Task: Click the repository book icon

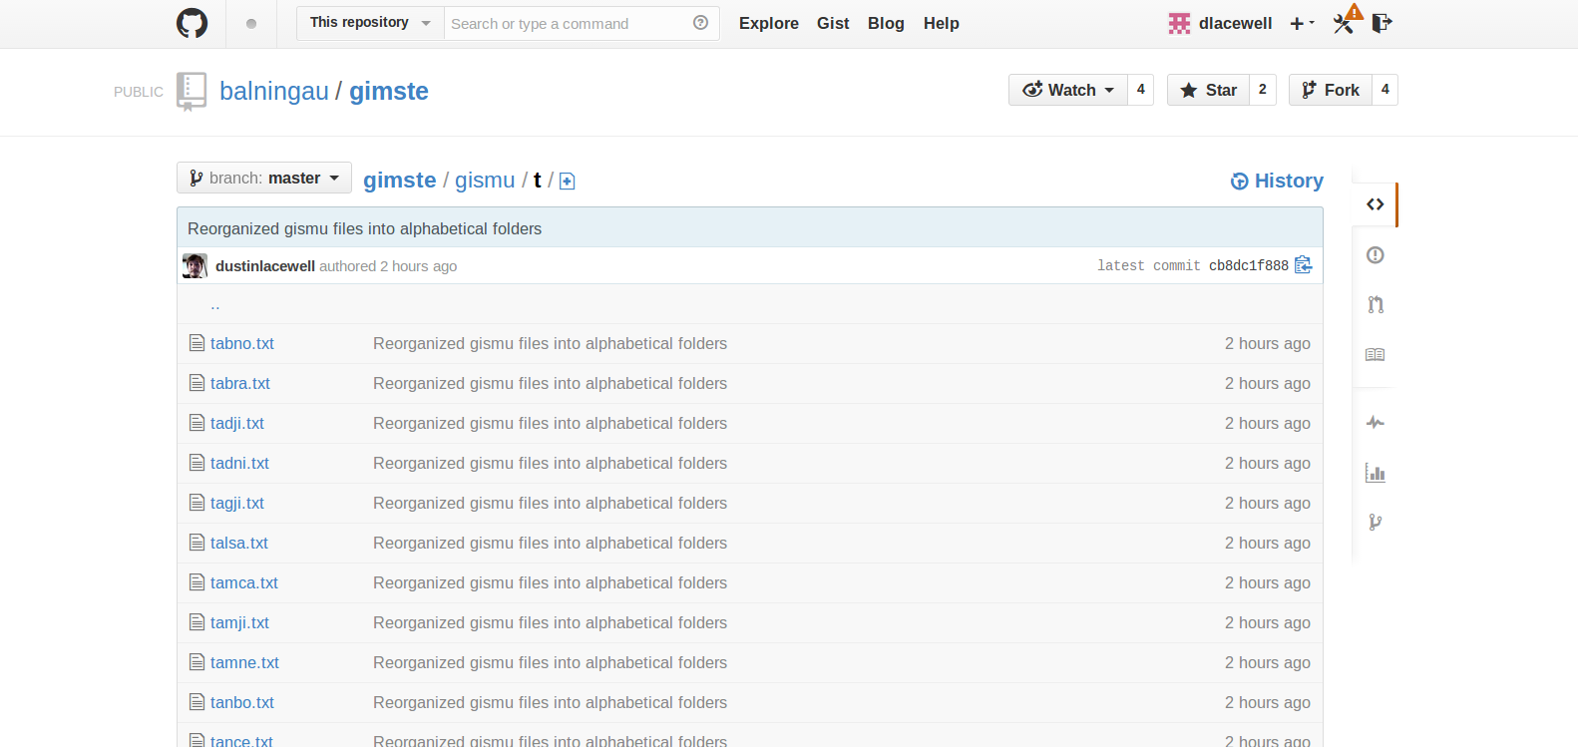Action: coord(191,91)
